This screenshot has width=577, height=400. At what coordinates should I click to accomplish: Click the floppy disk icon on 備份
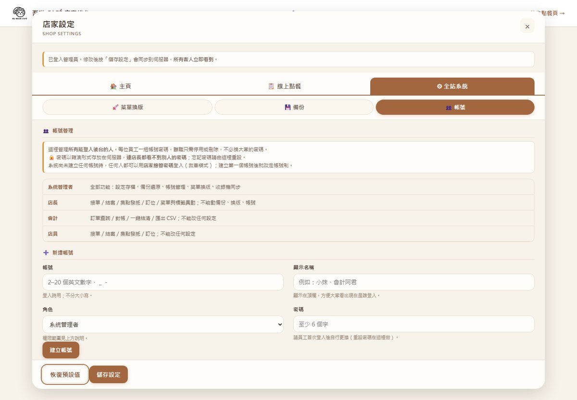[x=288, y=107]
